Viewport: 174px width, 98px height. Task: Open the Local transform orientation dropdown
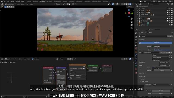coord(58,4)
